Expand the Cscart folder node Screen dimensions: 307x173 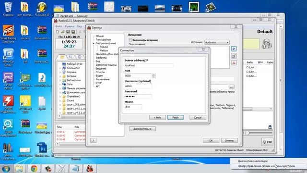click(x=60, y=100)
